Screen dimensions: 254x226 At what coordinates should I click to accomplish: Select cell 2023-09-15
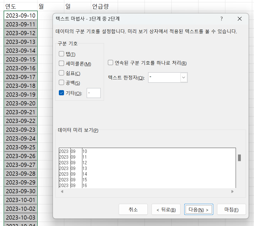point(21,59)
